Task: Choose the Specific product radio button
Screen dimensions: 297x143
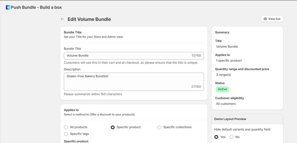Action: (x=113, y=127)
